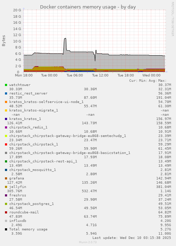176x246 pixels.
Task: Click the total memory spike peak near 11 G
Action: point(65,38)
